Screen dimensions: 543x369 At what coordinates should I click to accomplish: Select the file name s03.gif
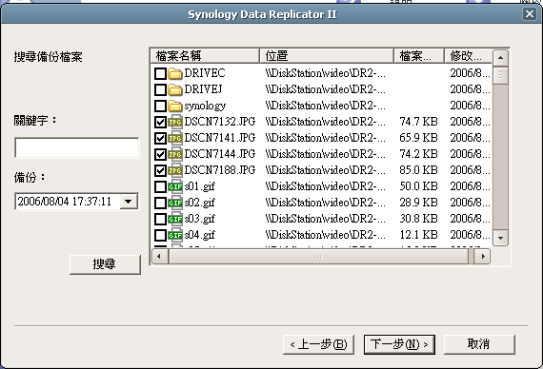199,220
